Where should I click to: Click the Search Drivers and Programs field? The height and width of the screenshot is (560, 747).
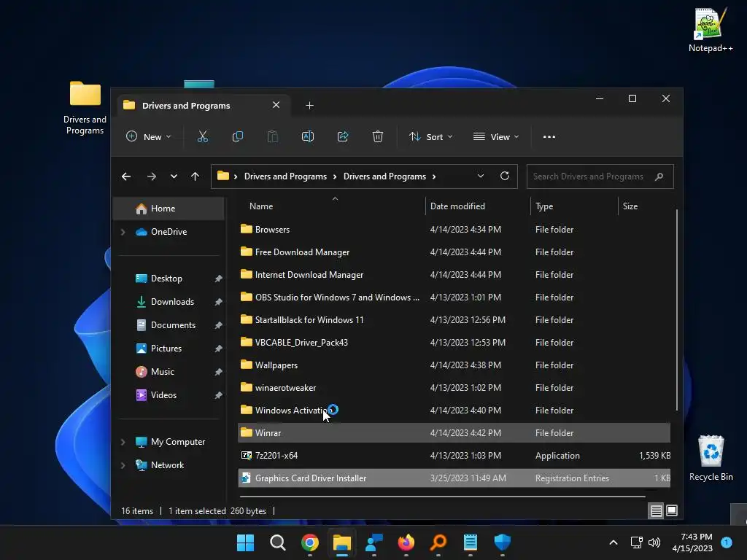tap(600, 176)
